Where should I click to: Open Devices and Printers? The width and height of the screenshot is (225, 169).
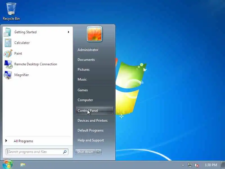[x=93, y=121]
